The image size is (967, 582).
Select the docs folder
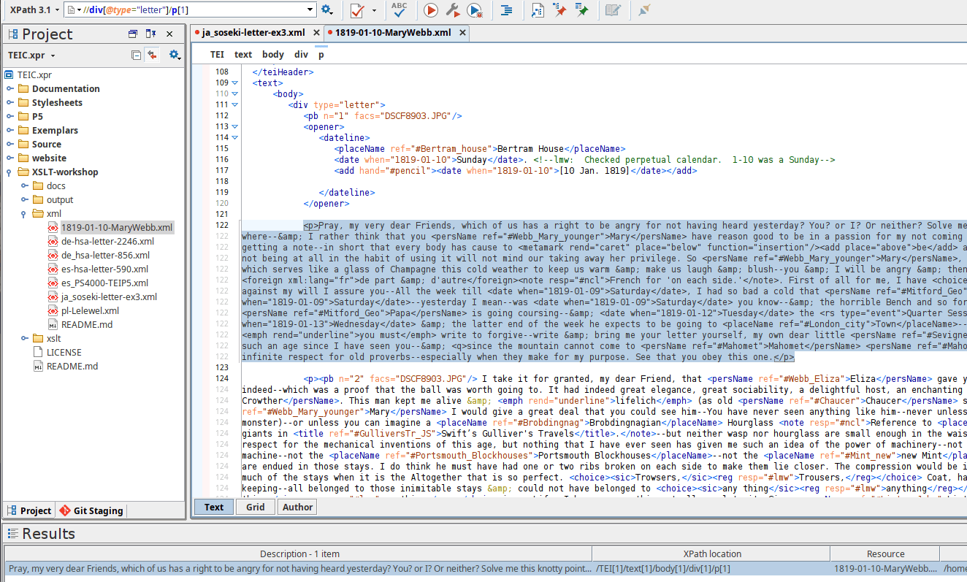(x=56, y=186)
